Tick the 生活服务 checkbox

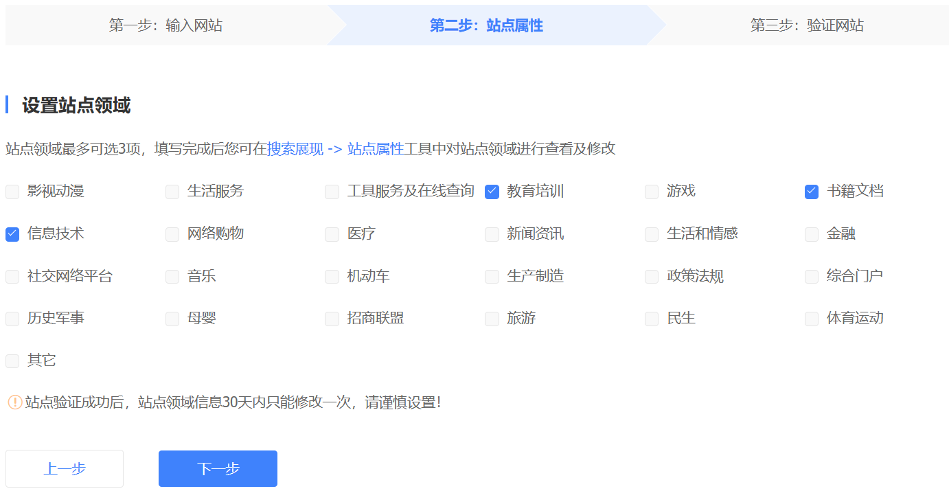tap(172, 192)
